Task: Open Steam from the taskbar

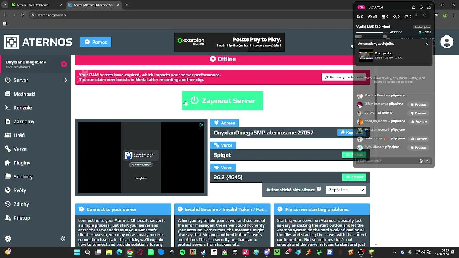Action: pos(203,252)
